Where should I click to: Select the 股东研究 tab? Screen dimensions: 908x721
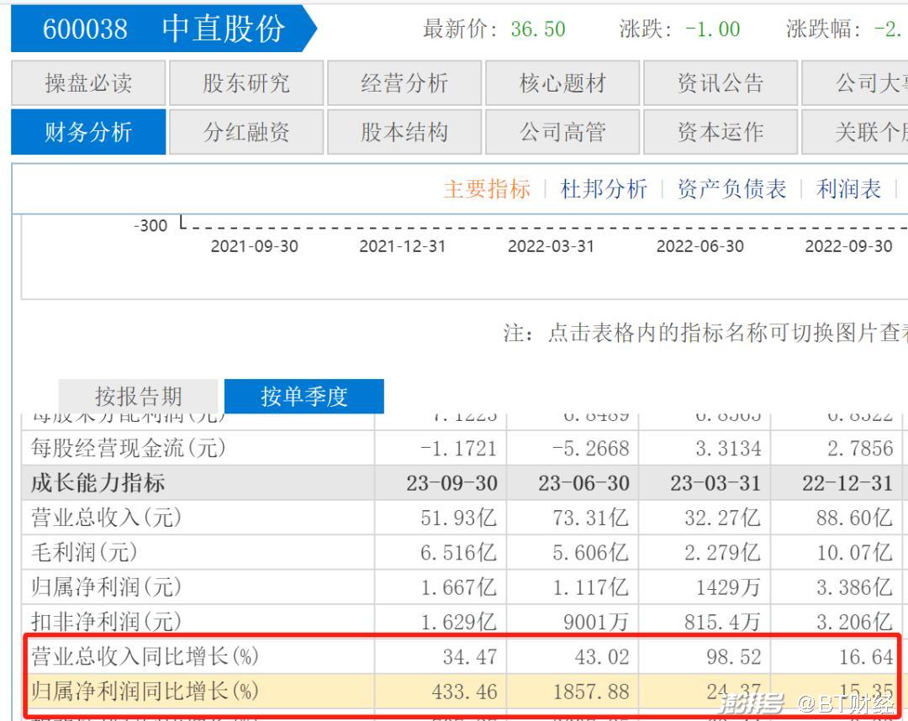(246, 83)
